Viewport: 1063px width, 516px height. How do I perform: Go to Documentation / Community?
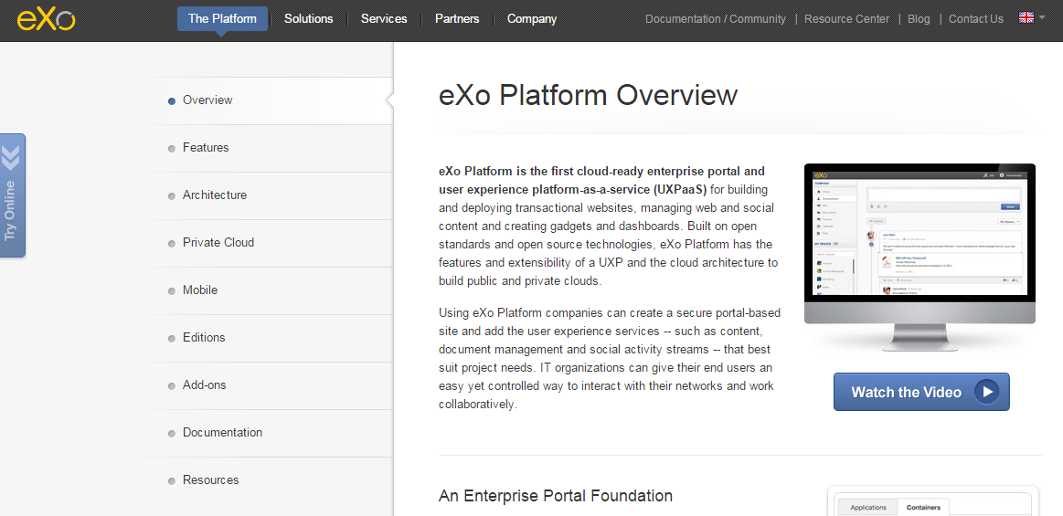(x=716, y=19)
